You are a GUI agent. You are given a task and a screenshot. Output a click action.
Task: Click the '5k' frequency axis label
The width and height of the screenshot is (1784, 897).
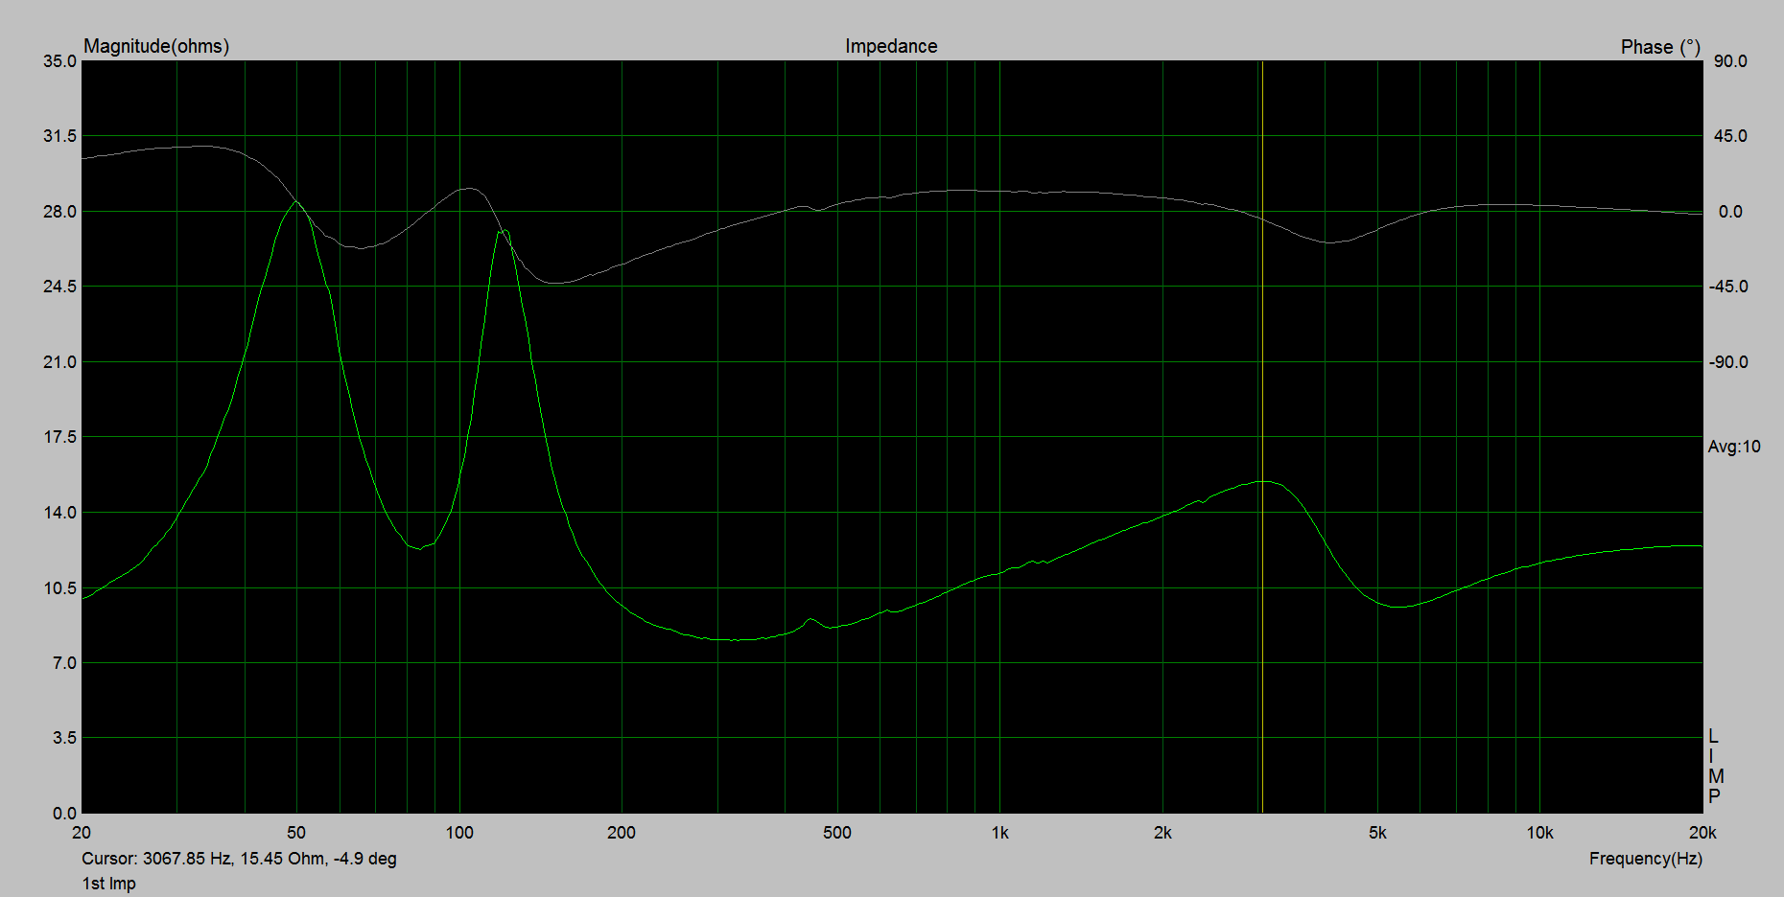(x=1377, y=833)
